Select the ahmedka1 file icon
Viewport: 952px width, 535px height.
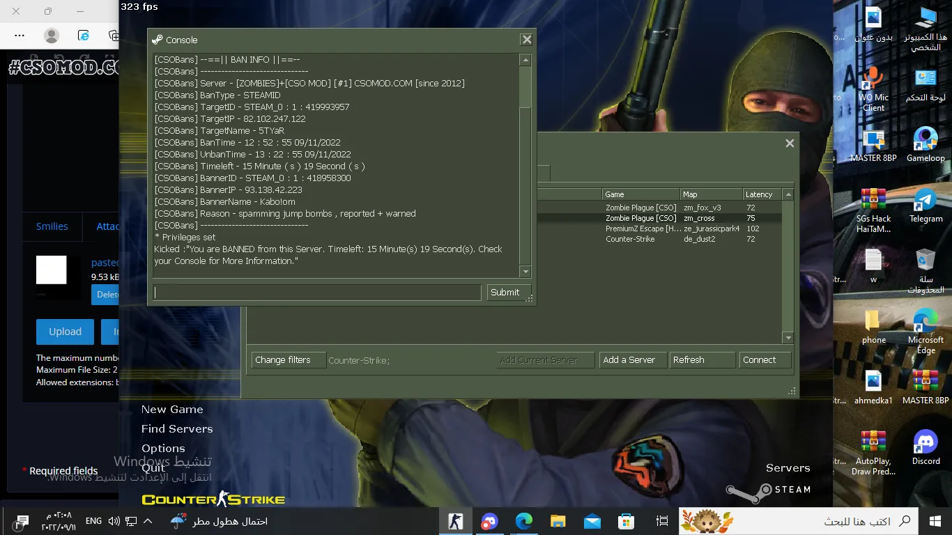point(873,387)
